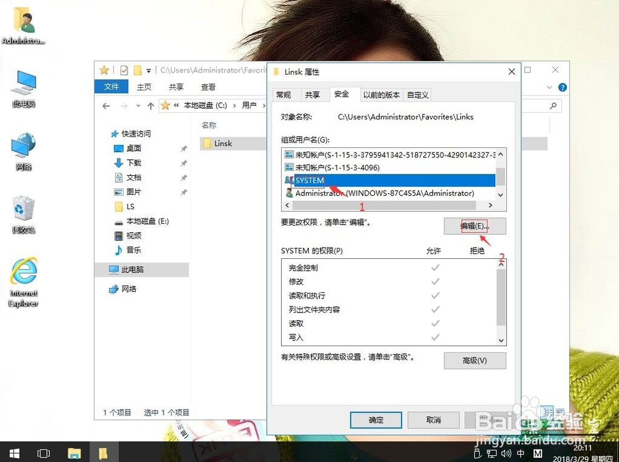Screen dimensions: 619x462
Task: Open File Explorer taskbar icon
Action: click(74, 453)
